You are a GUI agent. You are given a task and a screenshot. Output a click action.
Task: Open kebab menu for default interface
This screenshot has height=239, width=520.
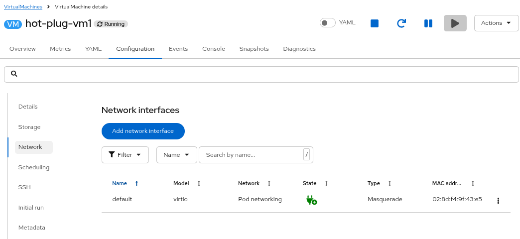[x=498, y=201]
